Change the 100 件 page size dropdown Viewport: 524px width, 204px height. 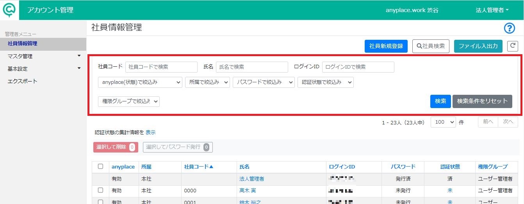(443, 122)
